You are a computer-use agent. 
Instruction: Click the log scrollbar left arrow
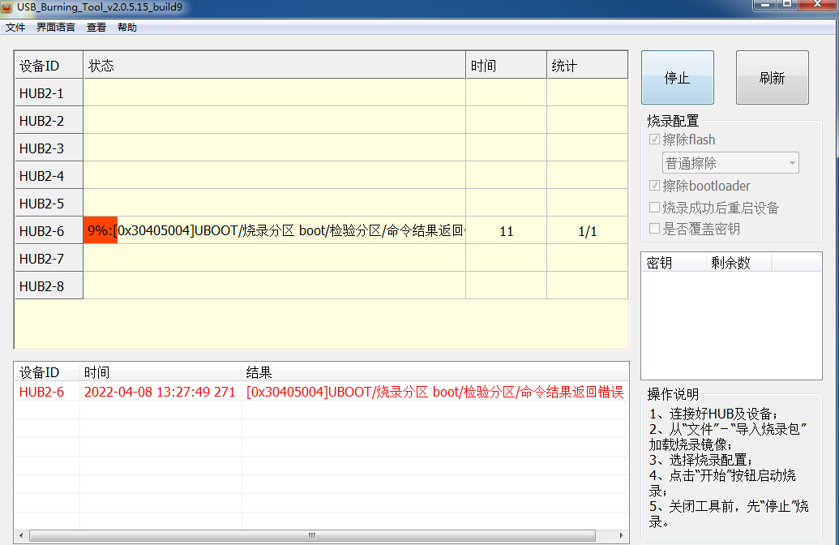point(21,535)
